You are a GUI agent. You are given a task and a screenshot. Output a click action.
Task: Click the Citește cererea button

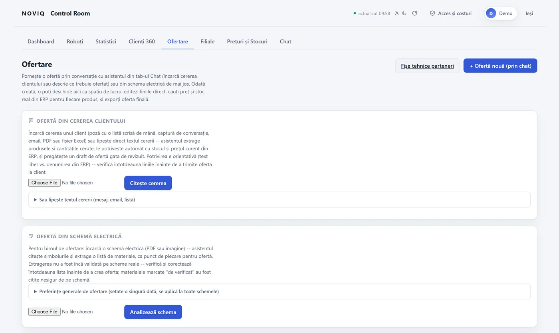click(148, 183)
